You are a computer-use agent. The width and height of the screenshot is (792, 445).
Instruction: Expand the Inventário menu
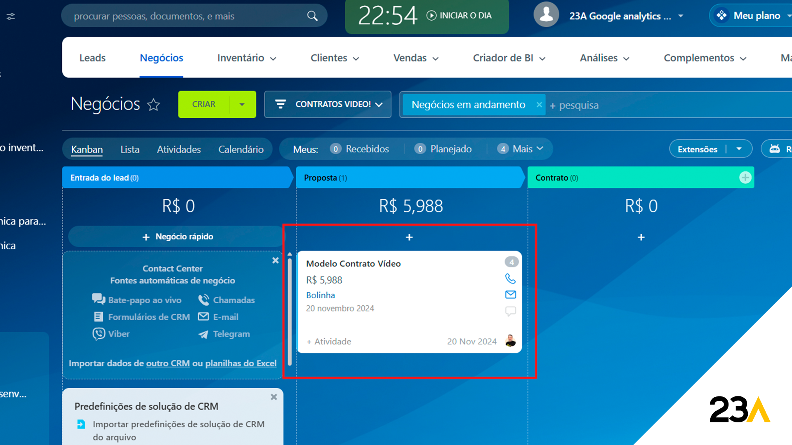(246, 58)
